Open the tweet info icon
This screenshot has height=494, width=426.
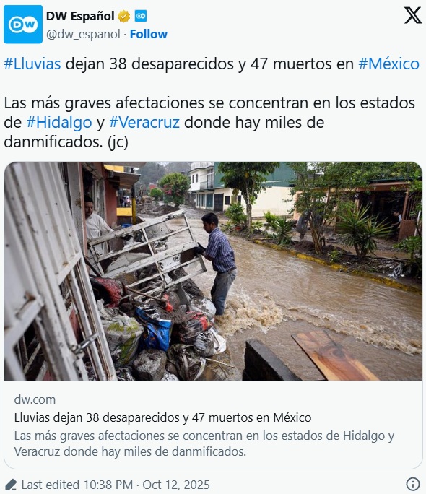[x=412, y=484]
